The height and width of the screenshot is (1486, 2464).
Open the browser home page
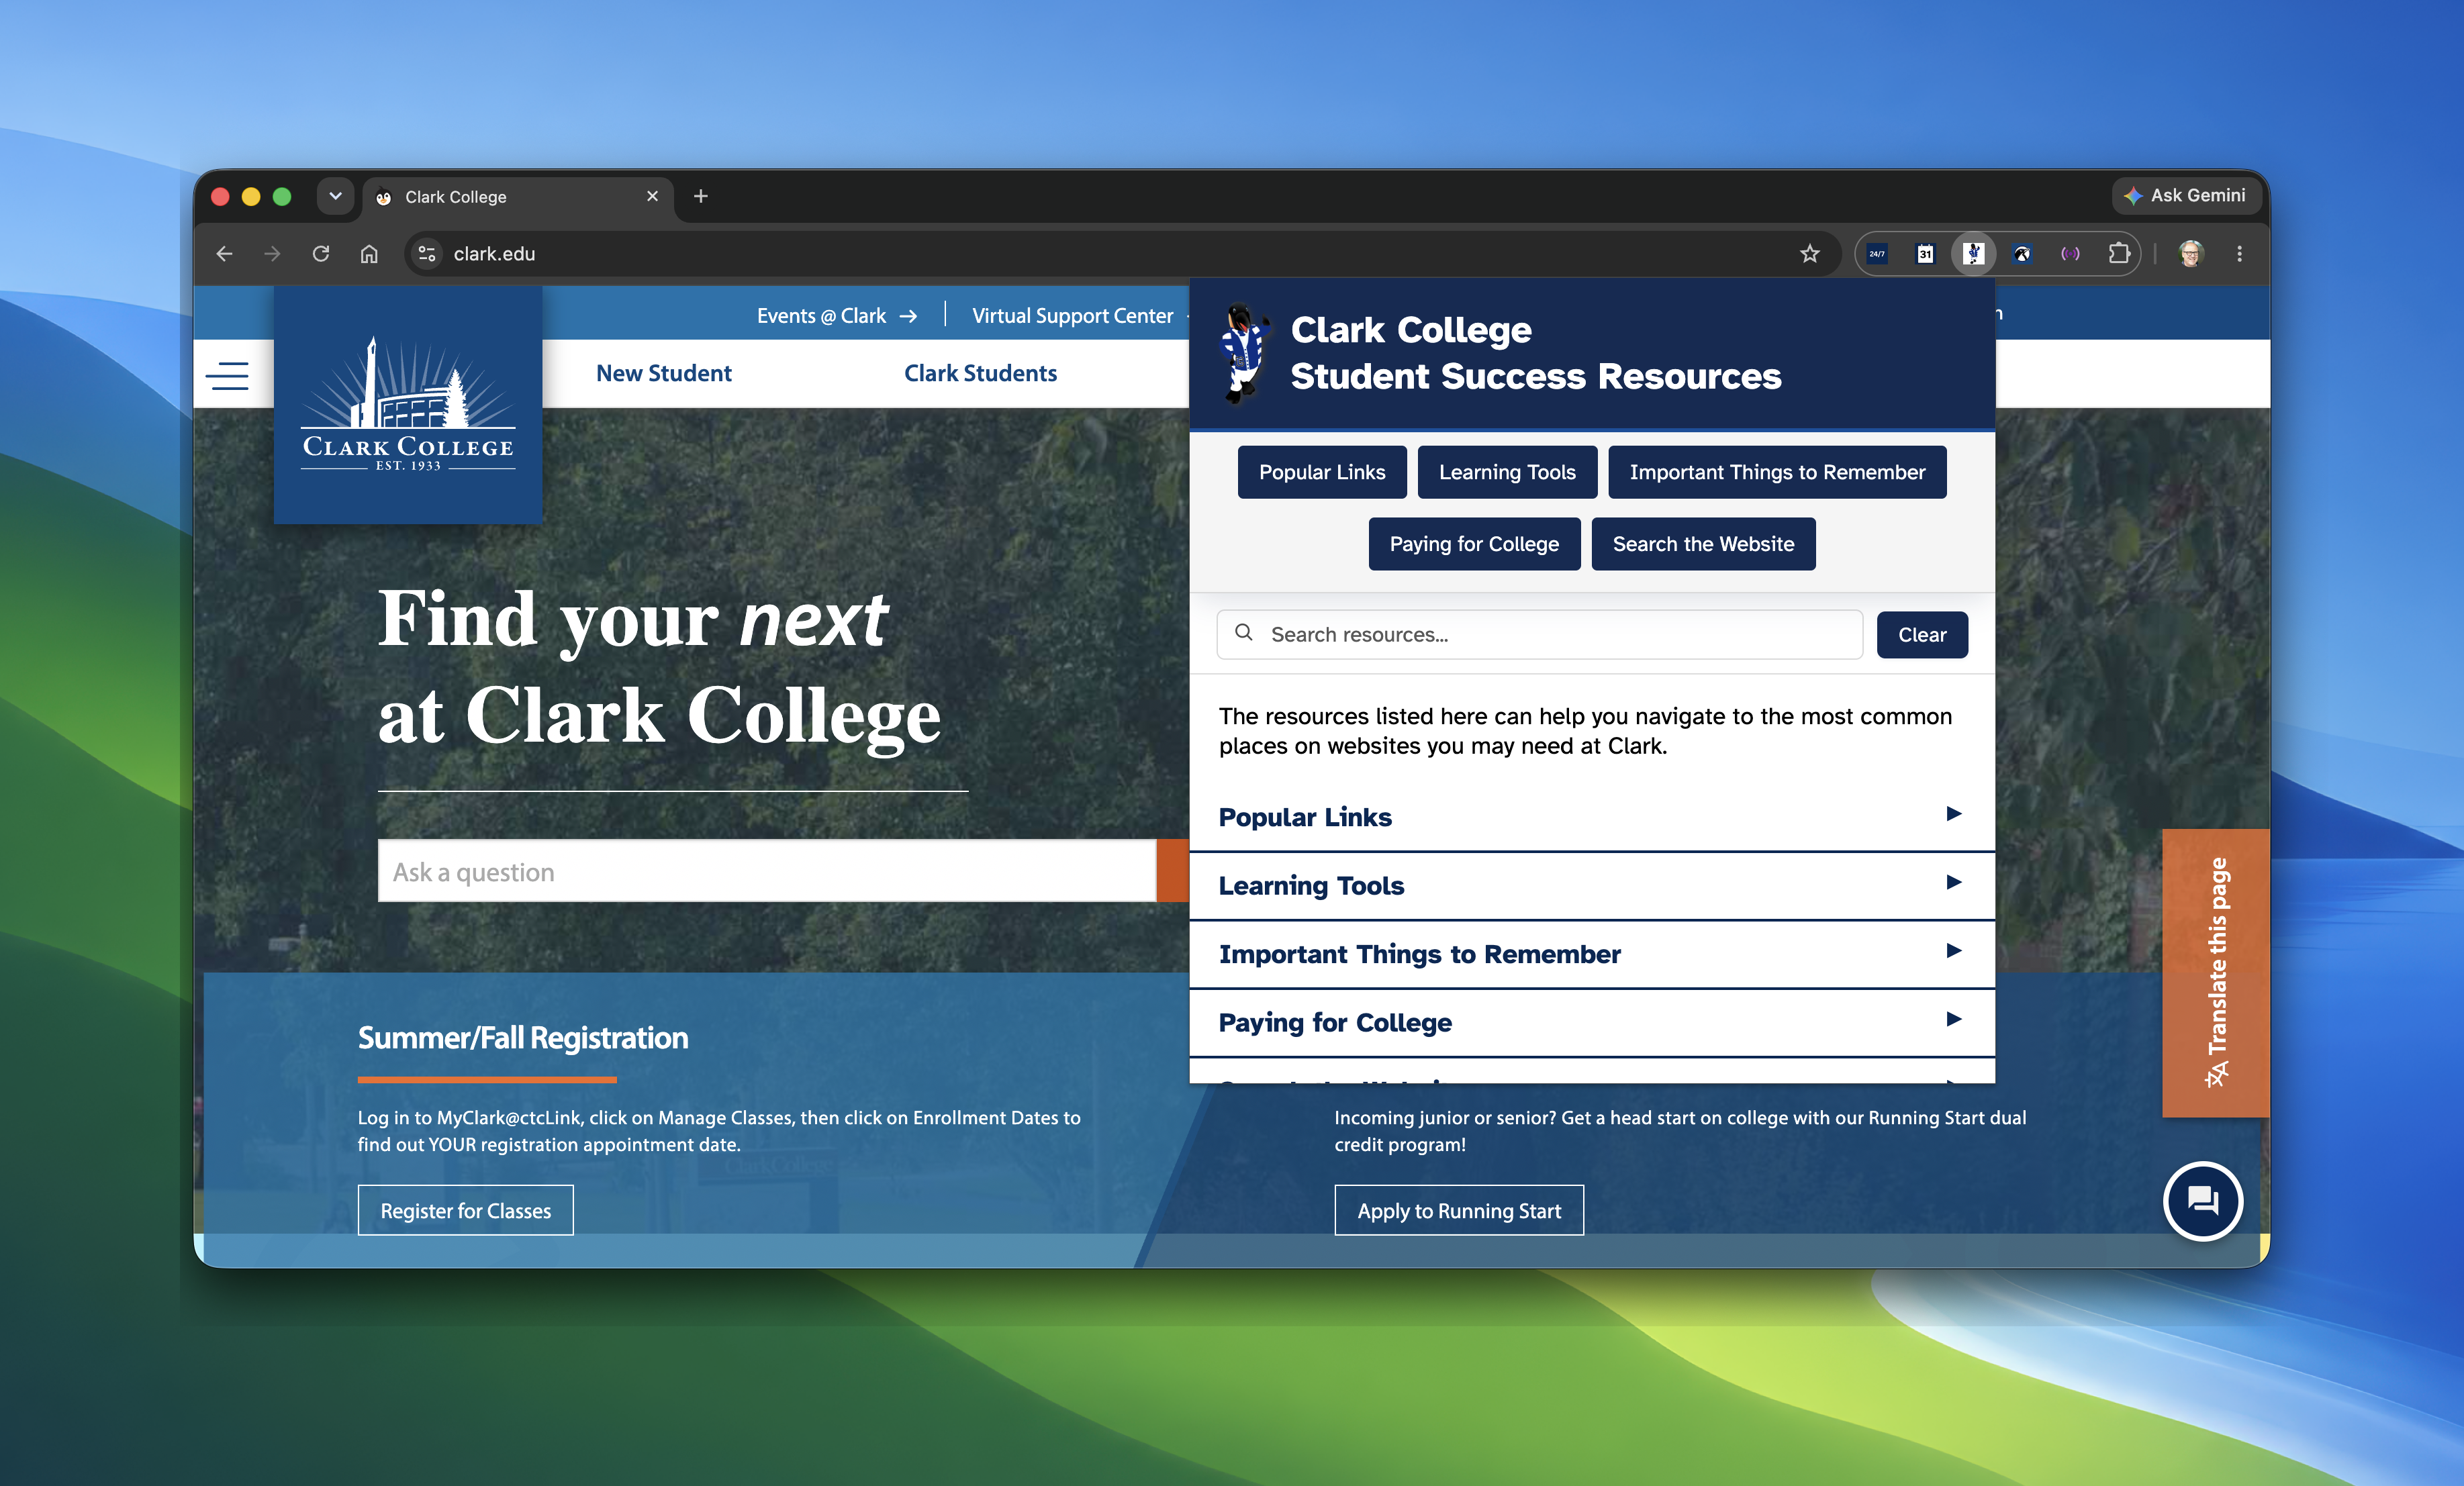(x=369, y=254)
